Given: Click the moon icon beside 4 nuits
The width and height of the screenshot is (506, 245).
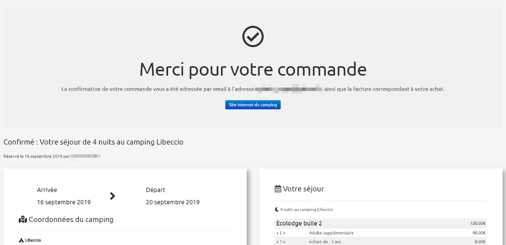Looking at the screenshot, I should pos(277,210).
